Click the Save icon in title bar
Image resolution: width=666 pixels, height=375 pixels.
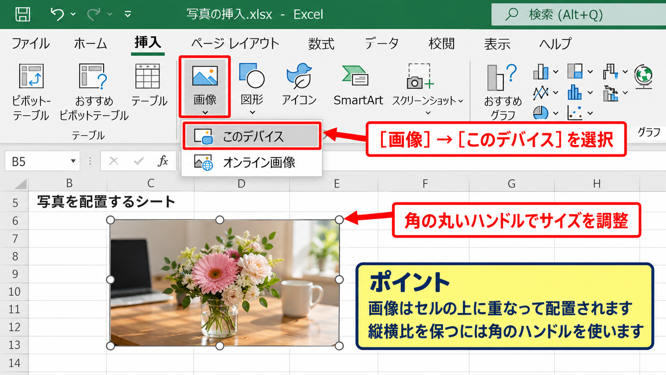(x=22, y=14)
